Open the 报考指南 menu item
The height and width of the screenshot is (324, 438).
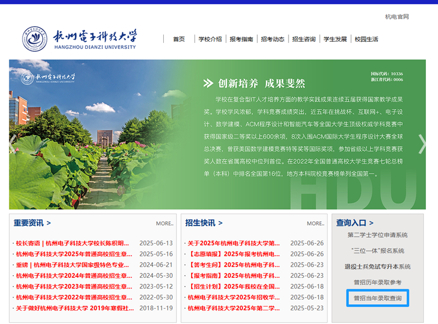coord(241,39)
